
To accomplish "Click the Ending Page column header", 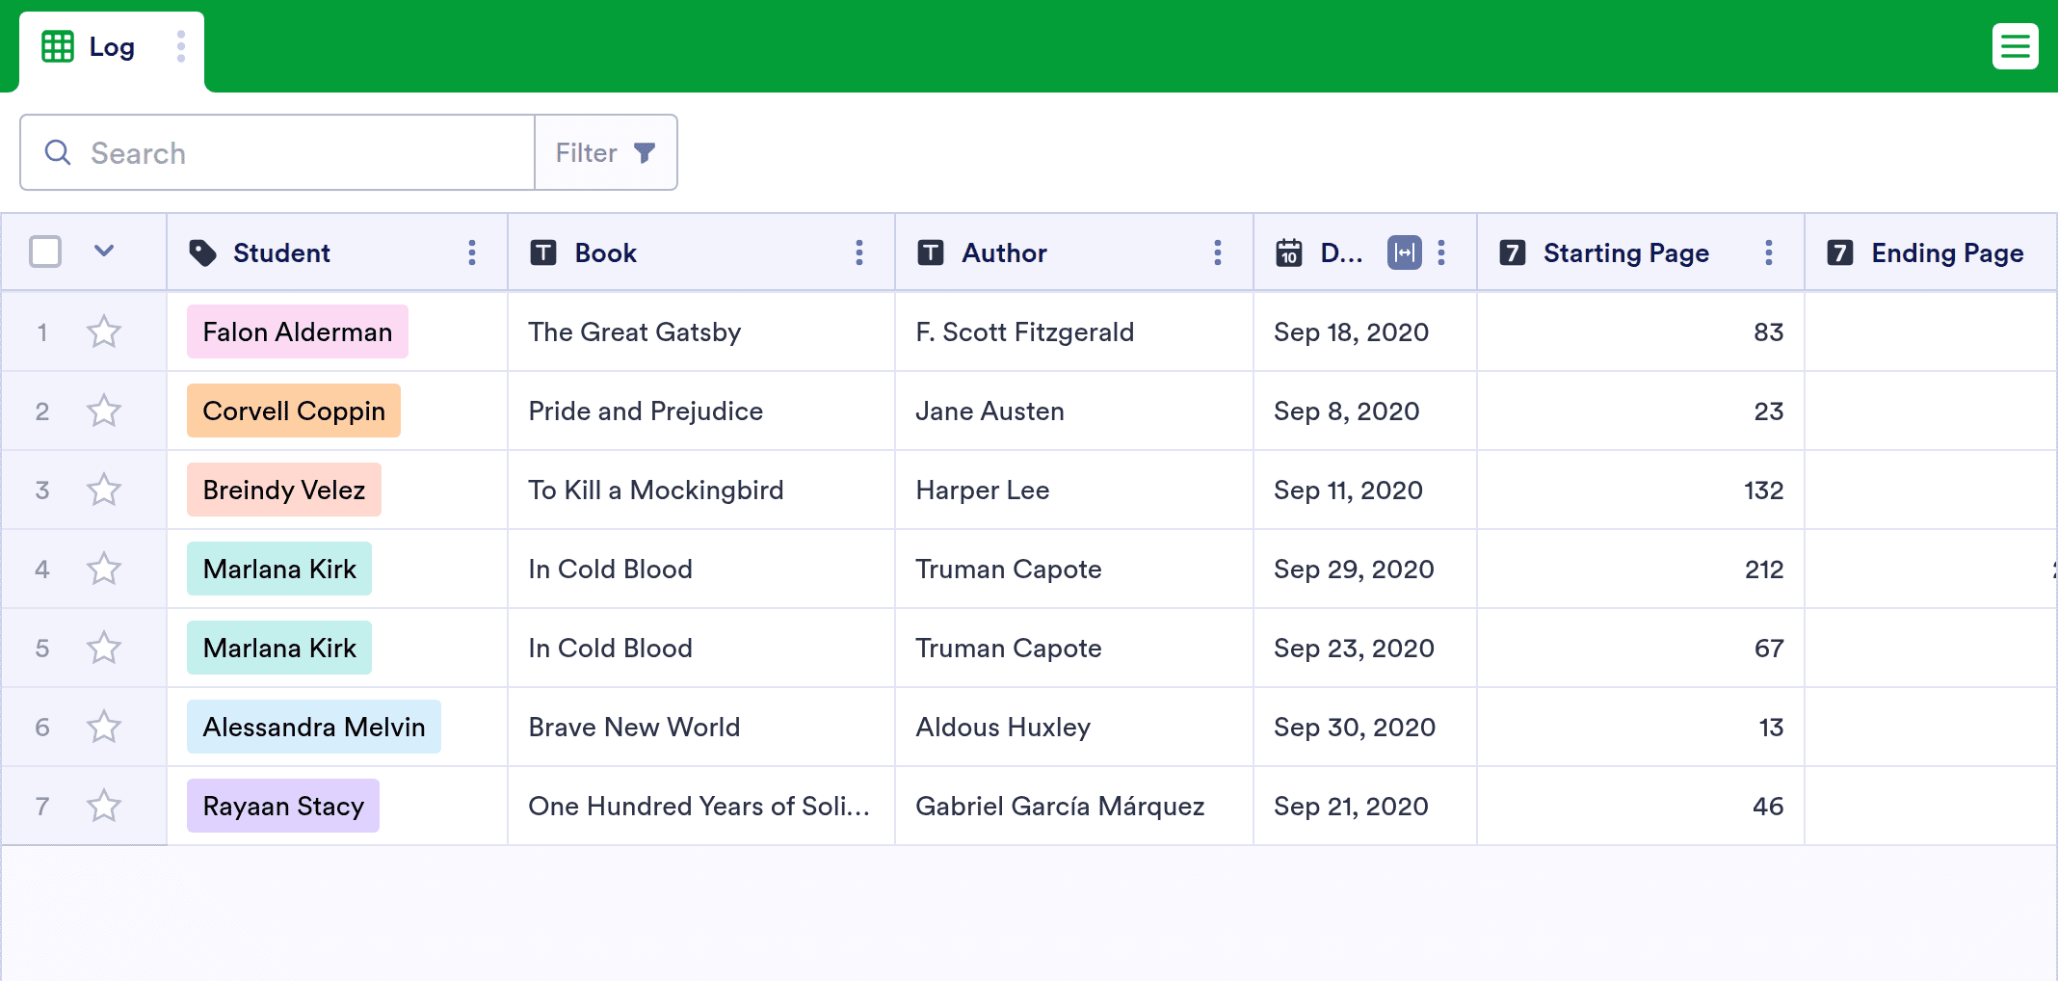I will (1946, 252).
